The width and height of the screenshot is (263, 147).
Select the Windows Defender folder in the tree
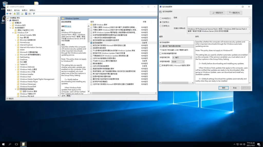point(27,67)
